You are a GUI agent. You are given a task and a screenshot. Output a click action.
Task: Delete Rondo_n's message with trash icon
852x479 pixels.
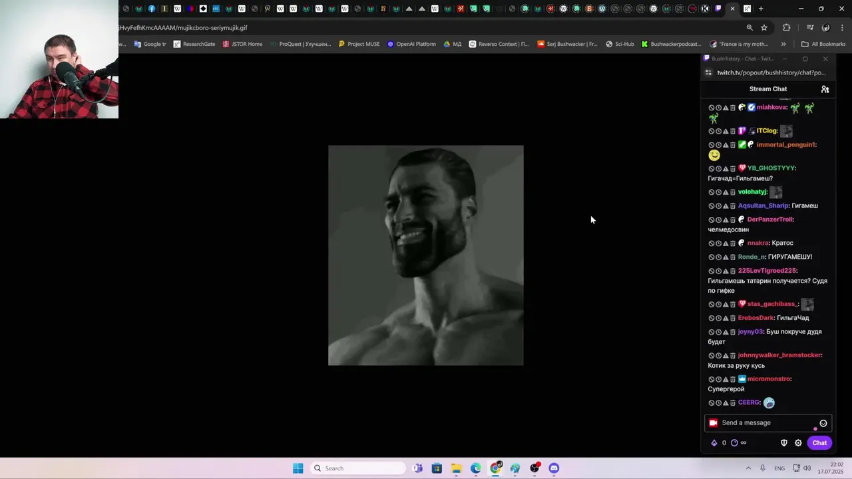733,257
